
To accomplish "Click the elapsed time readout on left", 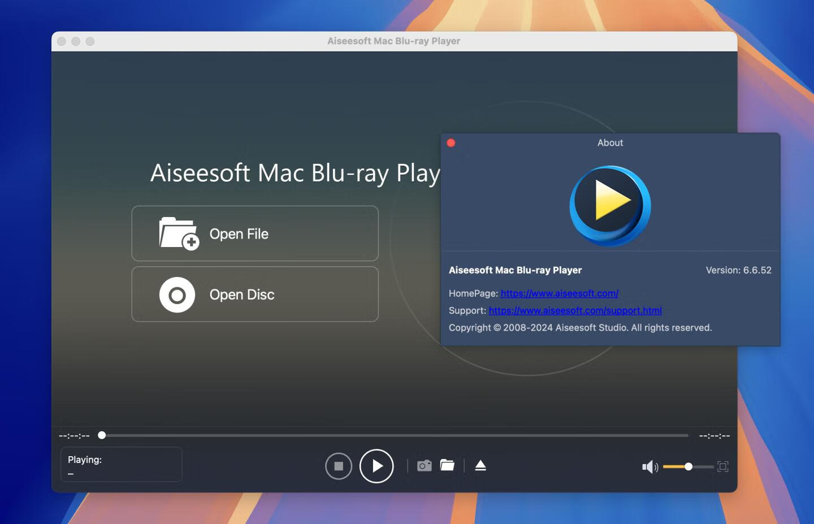I will tap(74, 436).
